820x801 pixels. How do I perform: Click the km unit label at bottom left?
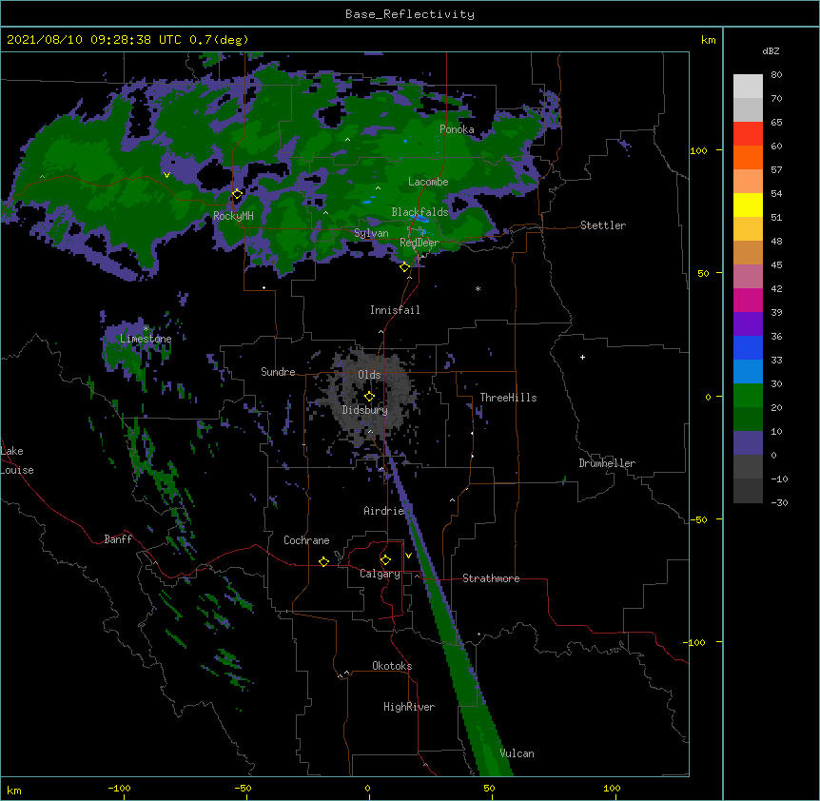point(14,791)
